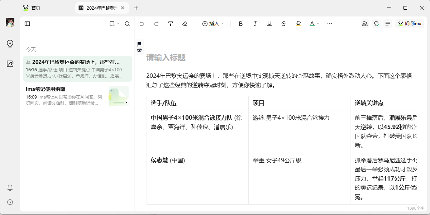The image size is (430, 215).
Task: Click the eraser clear formatting icon
Action: tap(185, 24)
